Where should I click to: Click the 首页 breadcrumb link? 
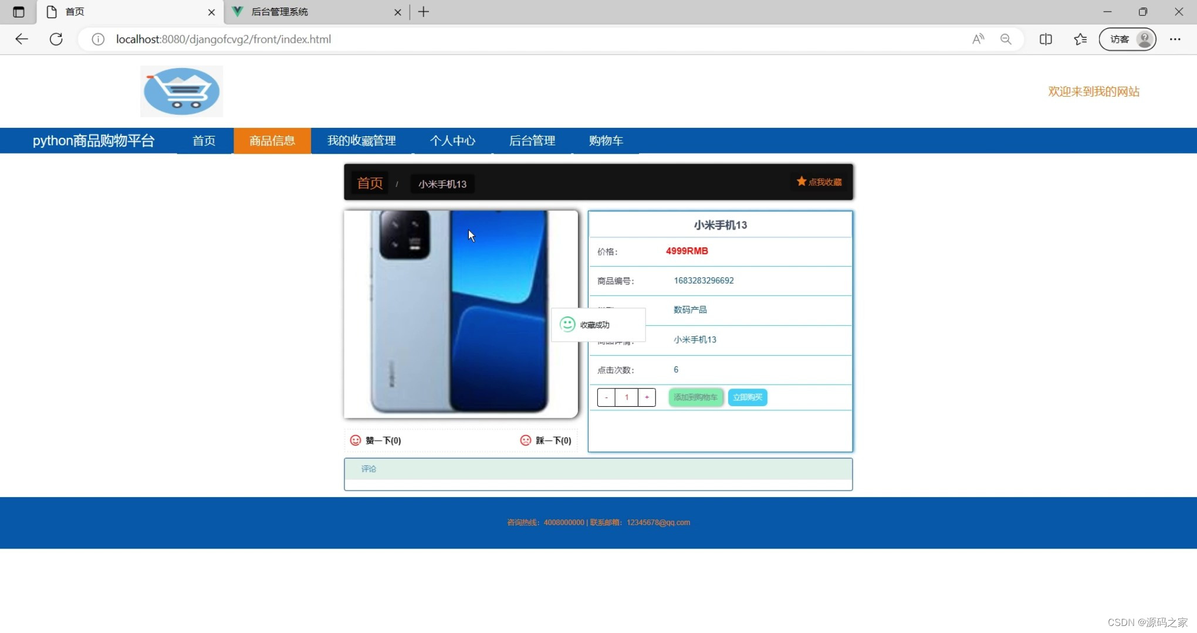(x=370, y=183)
